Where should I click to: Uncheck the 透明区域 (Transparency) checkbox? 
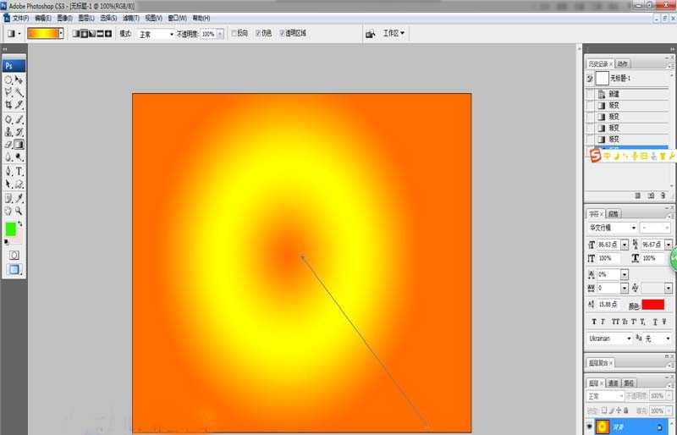click(x=283, y=34)
